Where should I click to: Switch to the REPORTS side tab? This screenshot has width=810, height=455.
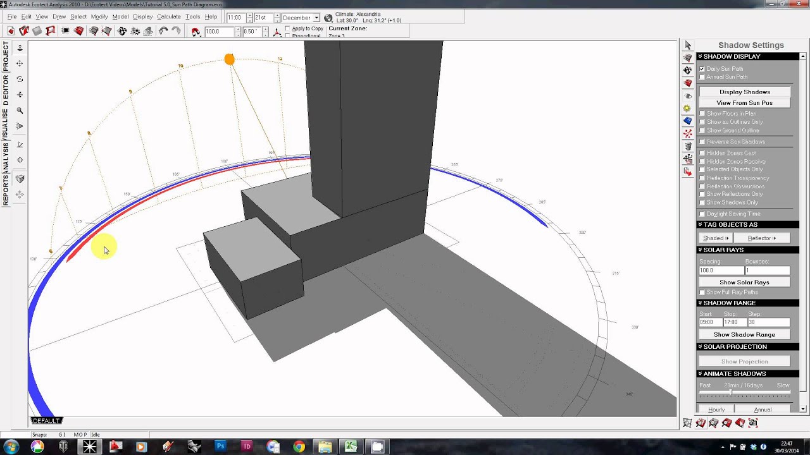coord(6,190)
